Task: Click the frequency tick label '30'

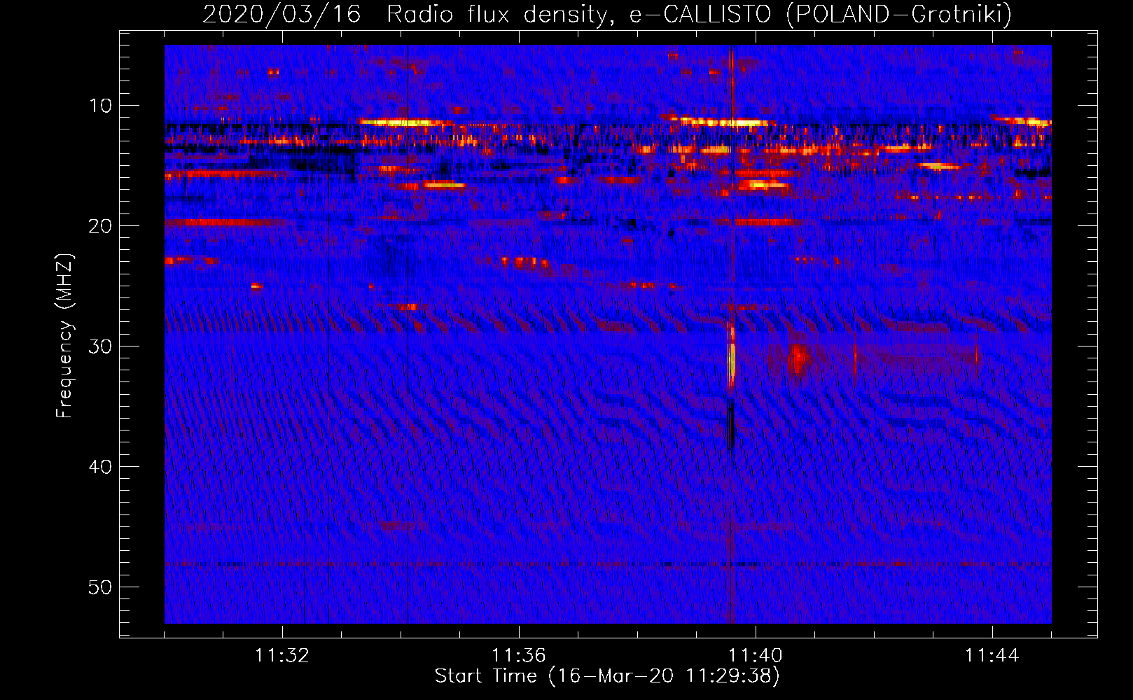Action: tap(101, 346)
